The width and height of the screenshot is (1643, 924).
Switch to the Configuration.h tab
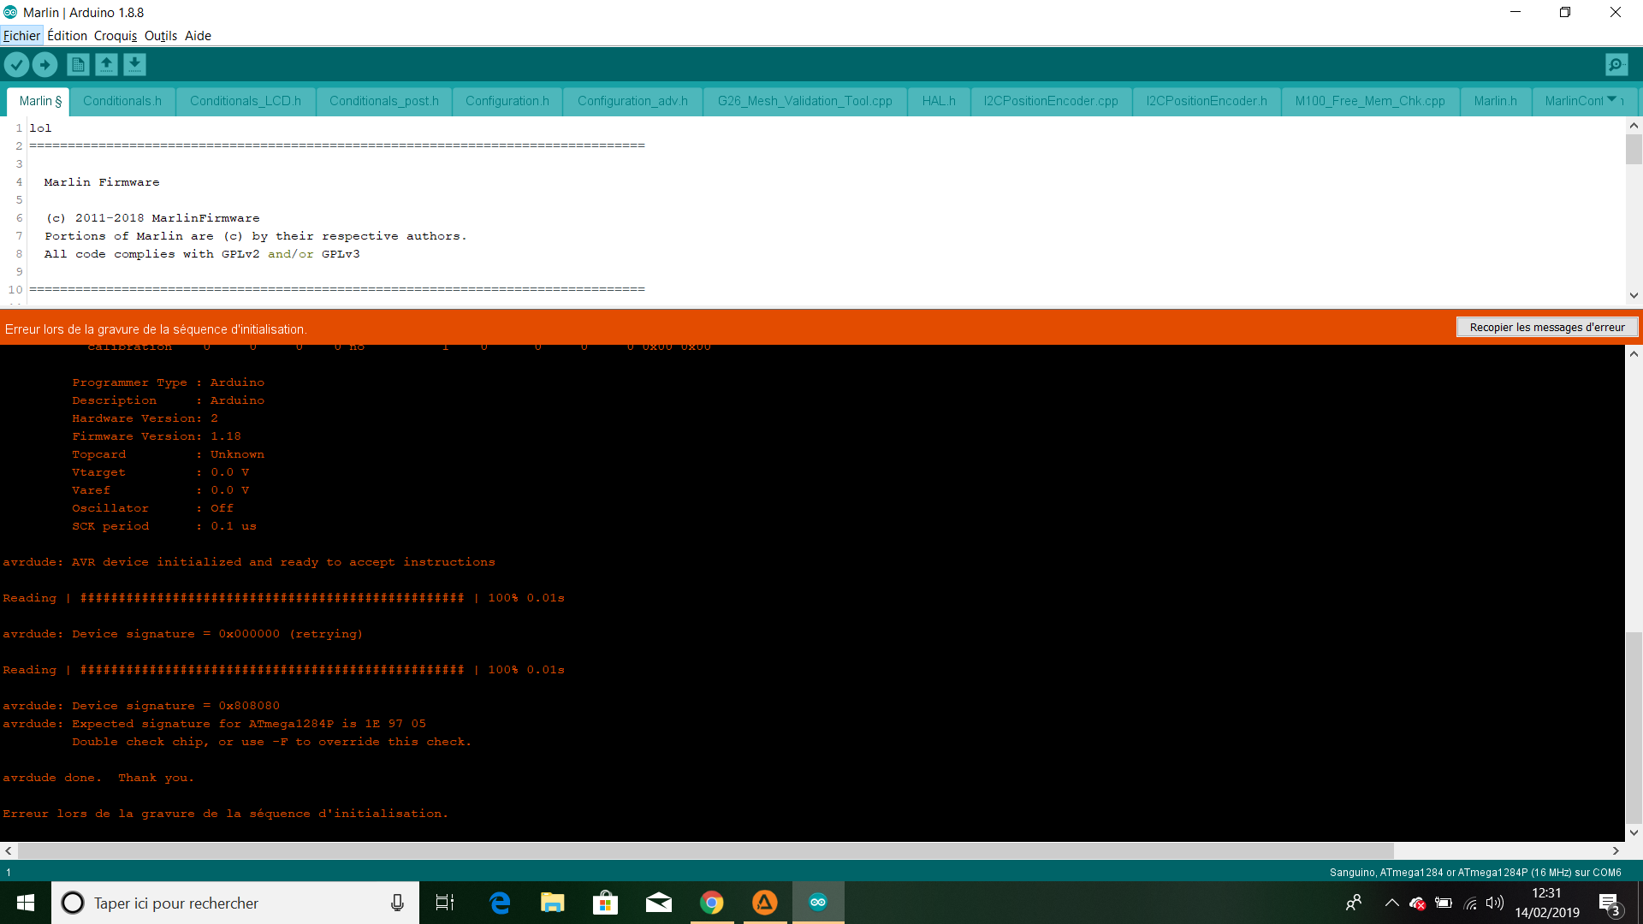tap(507, 101)
